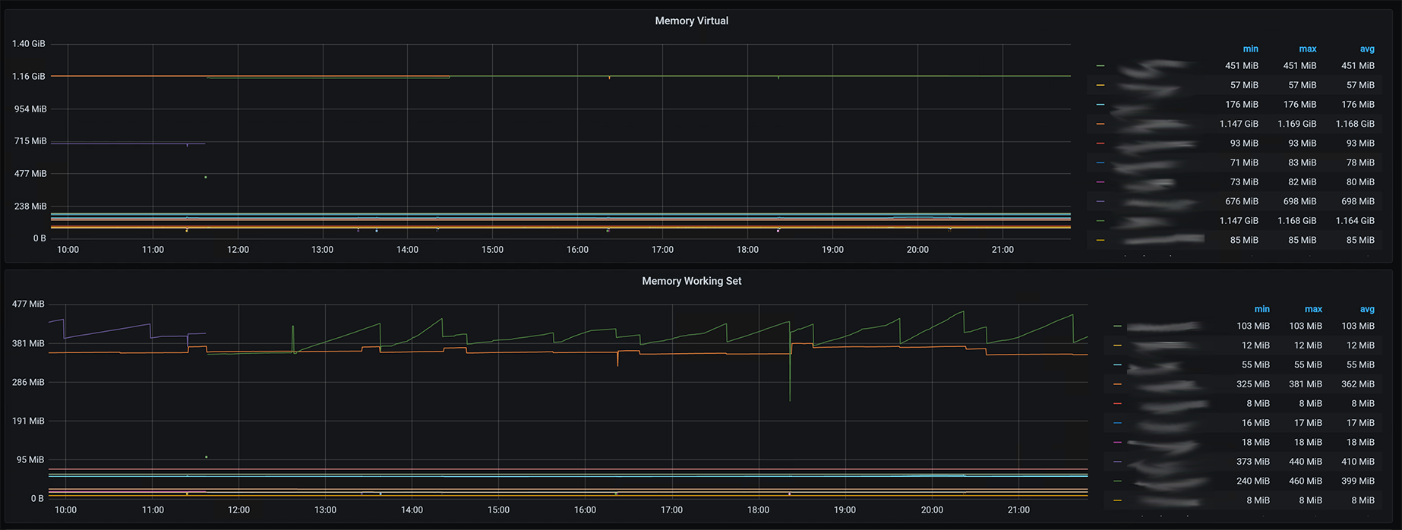Click the 83 MiB max value
The image size is (1402, 530).
tap(1302, 162)
